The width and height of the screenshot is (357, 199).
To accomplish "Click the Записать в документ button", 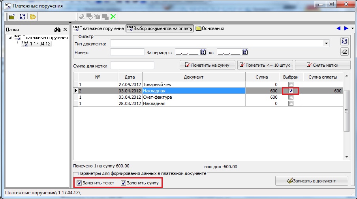I will click(x=312, y=181).
